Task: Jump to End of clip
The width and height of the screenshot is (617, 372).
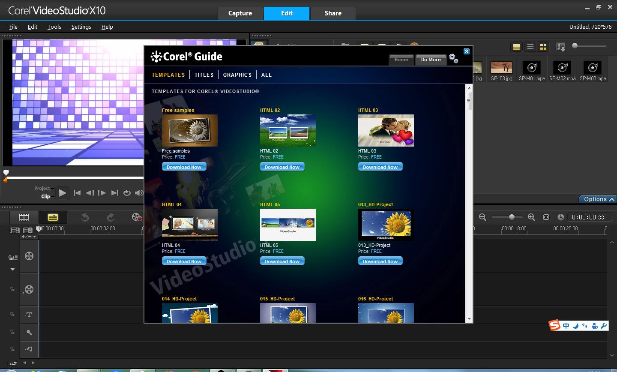Action: (114, 193)
